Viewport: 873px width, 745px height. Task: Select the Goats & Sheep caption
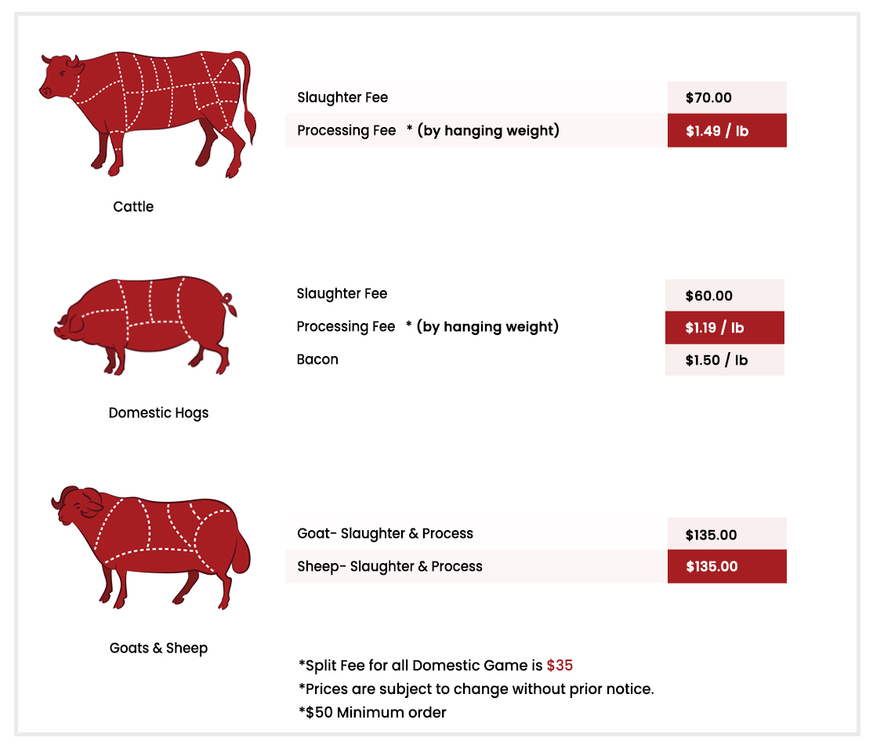158,648
